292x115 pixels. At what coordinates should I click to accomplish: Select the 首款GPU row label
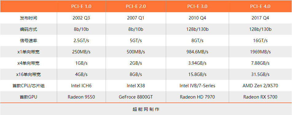(29, 97)
